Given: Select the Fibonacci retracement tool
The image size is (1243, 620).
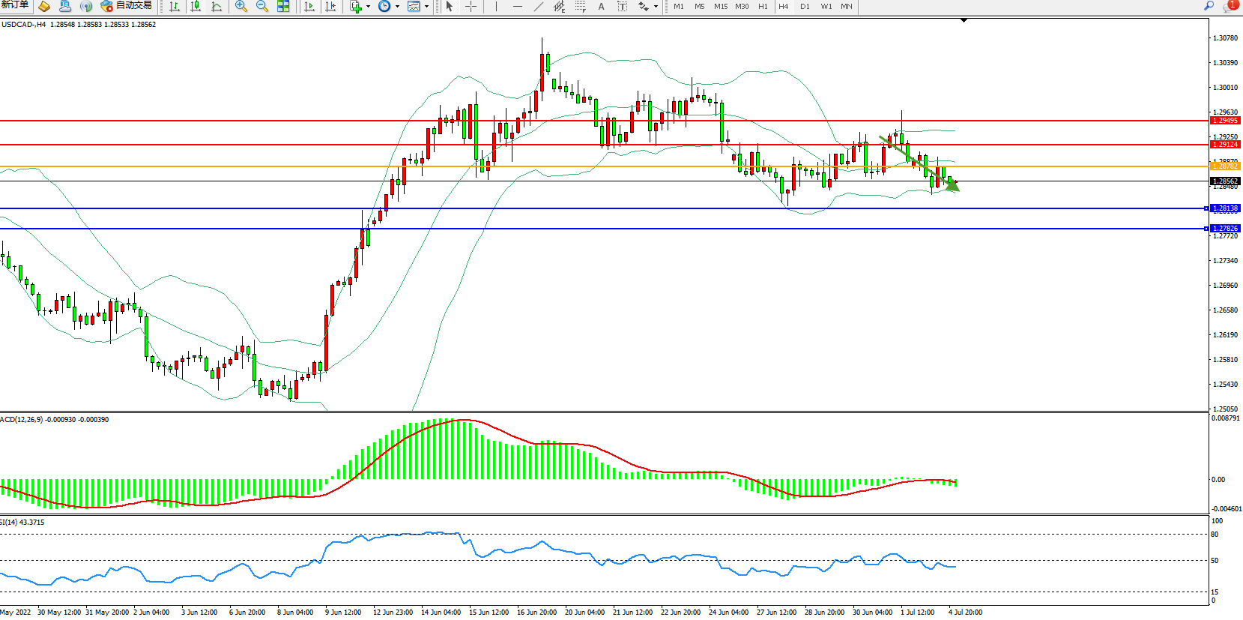Looking at the screenshot, I should (581, 7).
